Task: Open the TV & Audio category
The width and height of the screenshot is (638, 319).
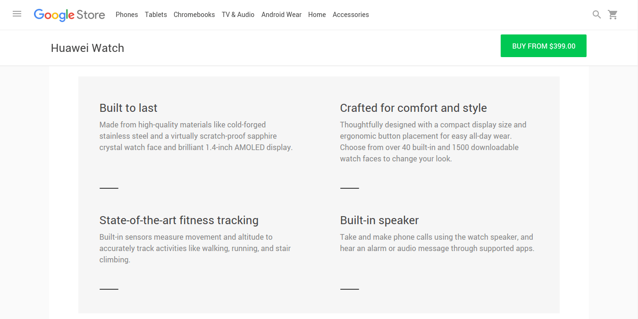Action: click(x=238, y=15)
